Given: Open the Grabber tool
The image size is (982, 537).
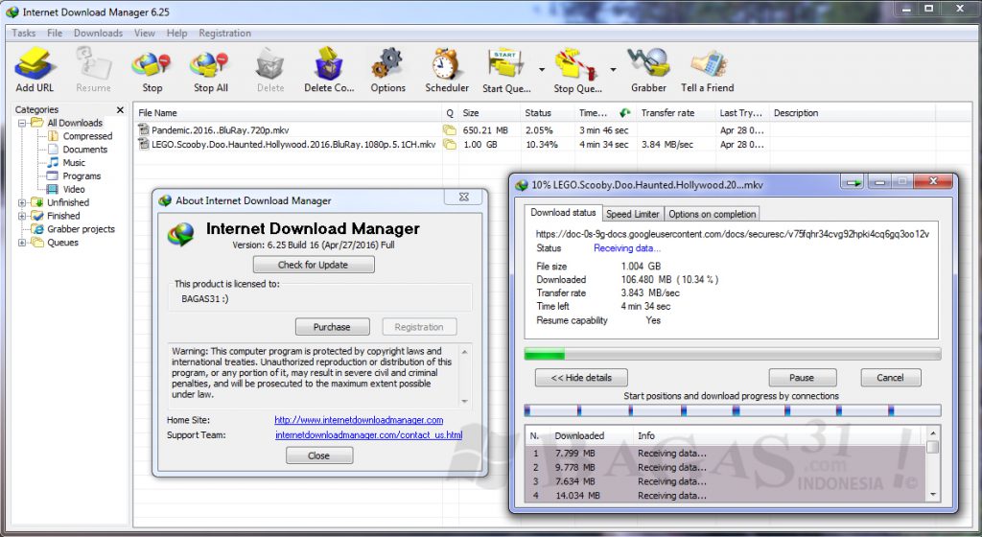Looking at the screenshot, I should [648, 69].
